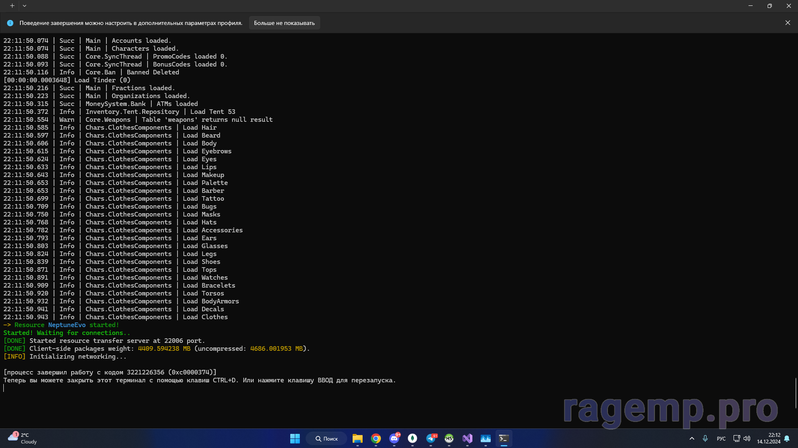Launch Google Chrome from the taskbar
The height and width of the screenshot is (448, 798).
[x=376, y=438]
